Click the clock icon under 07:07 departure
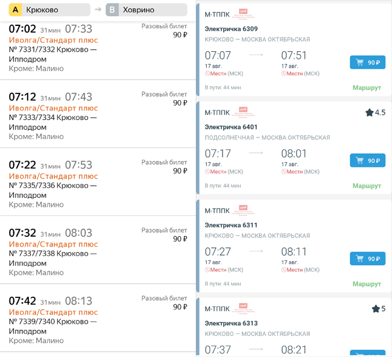The width and height of the screenshot is (392, 357). tap(207, 74)
